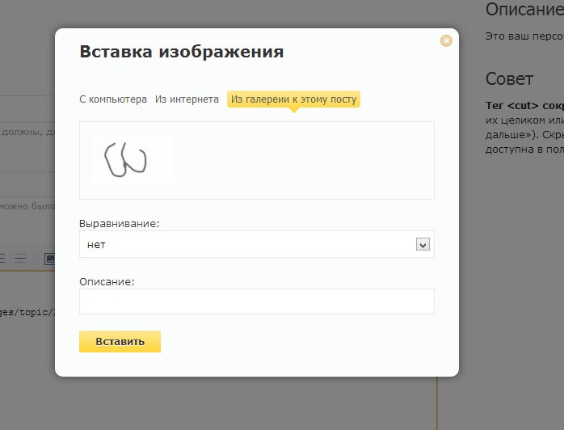
Task: Open the "Выравнивание" alignment dropdown
Action: 257,244
